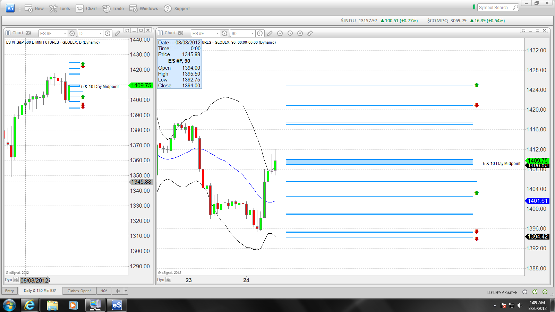Screen dimensions: 555x312
Task: Click the $COMPQ ticker quote
Action: 466,21
